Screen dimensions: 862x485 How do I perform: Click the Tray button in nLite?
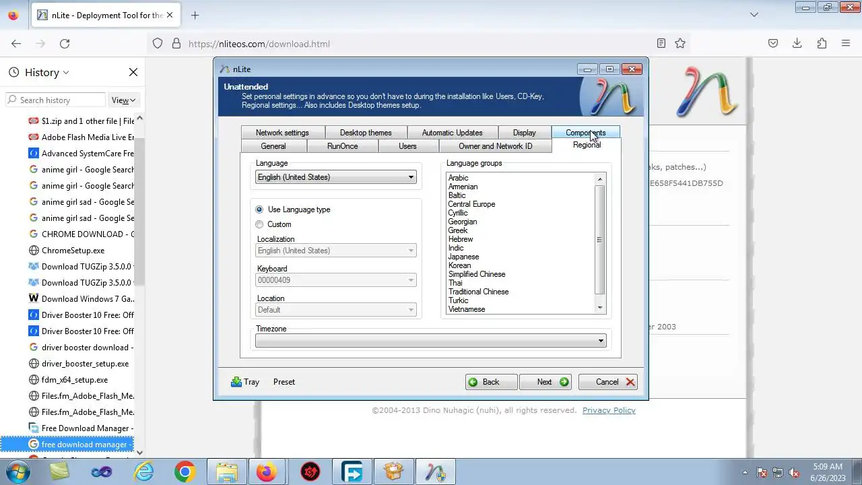[244, 382]
